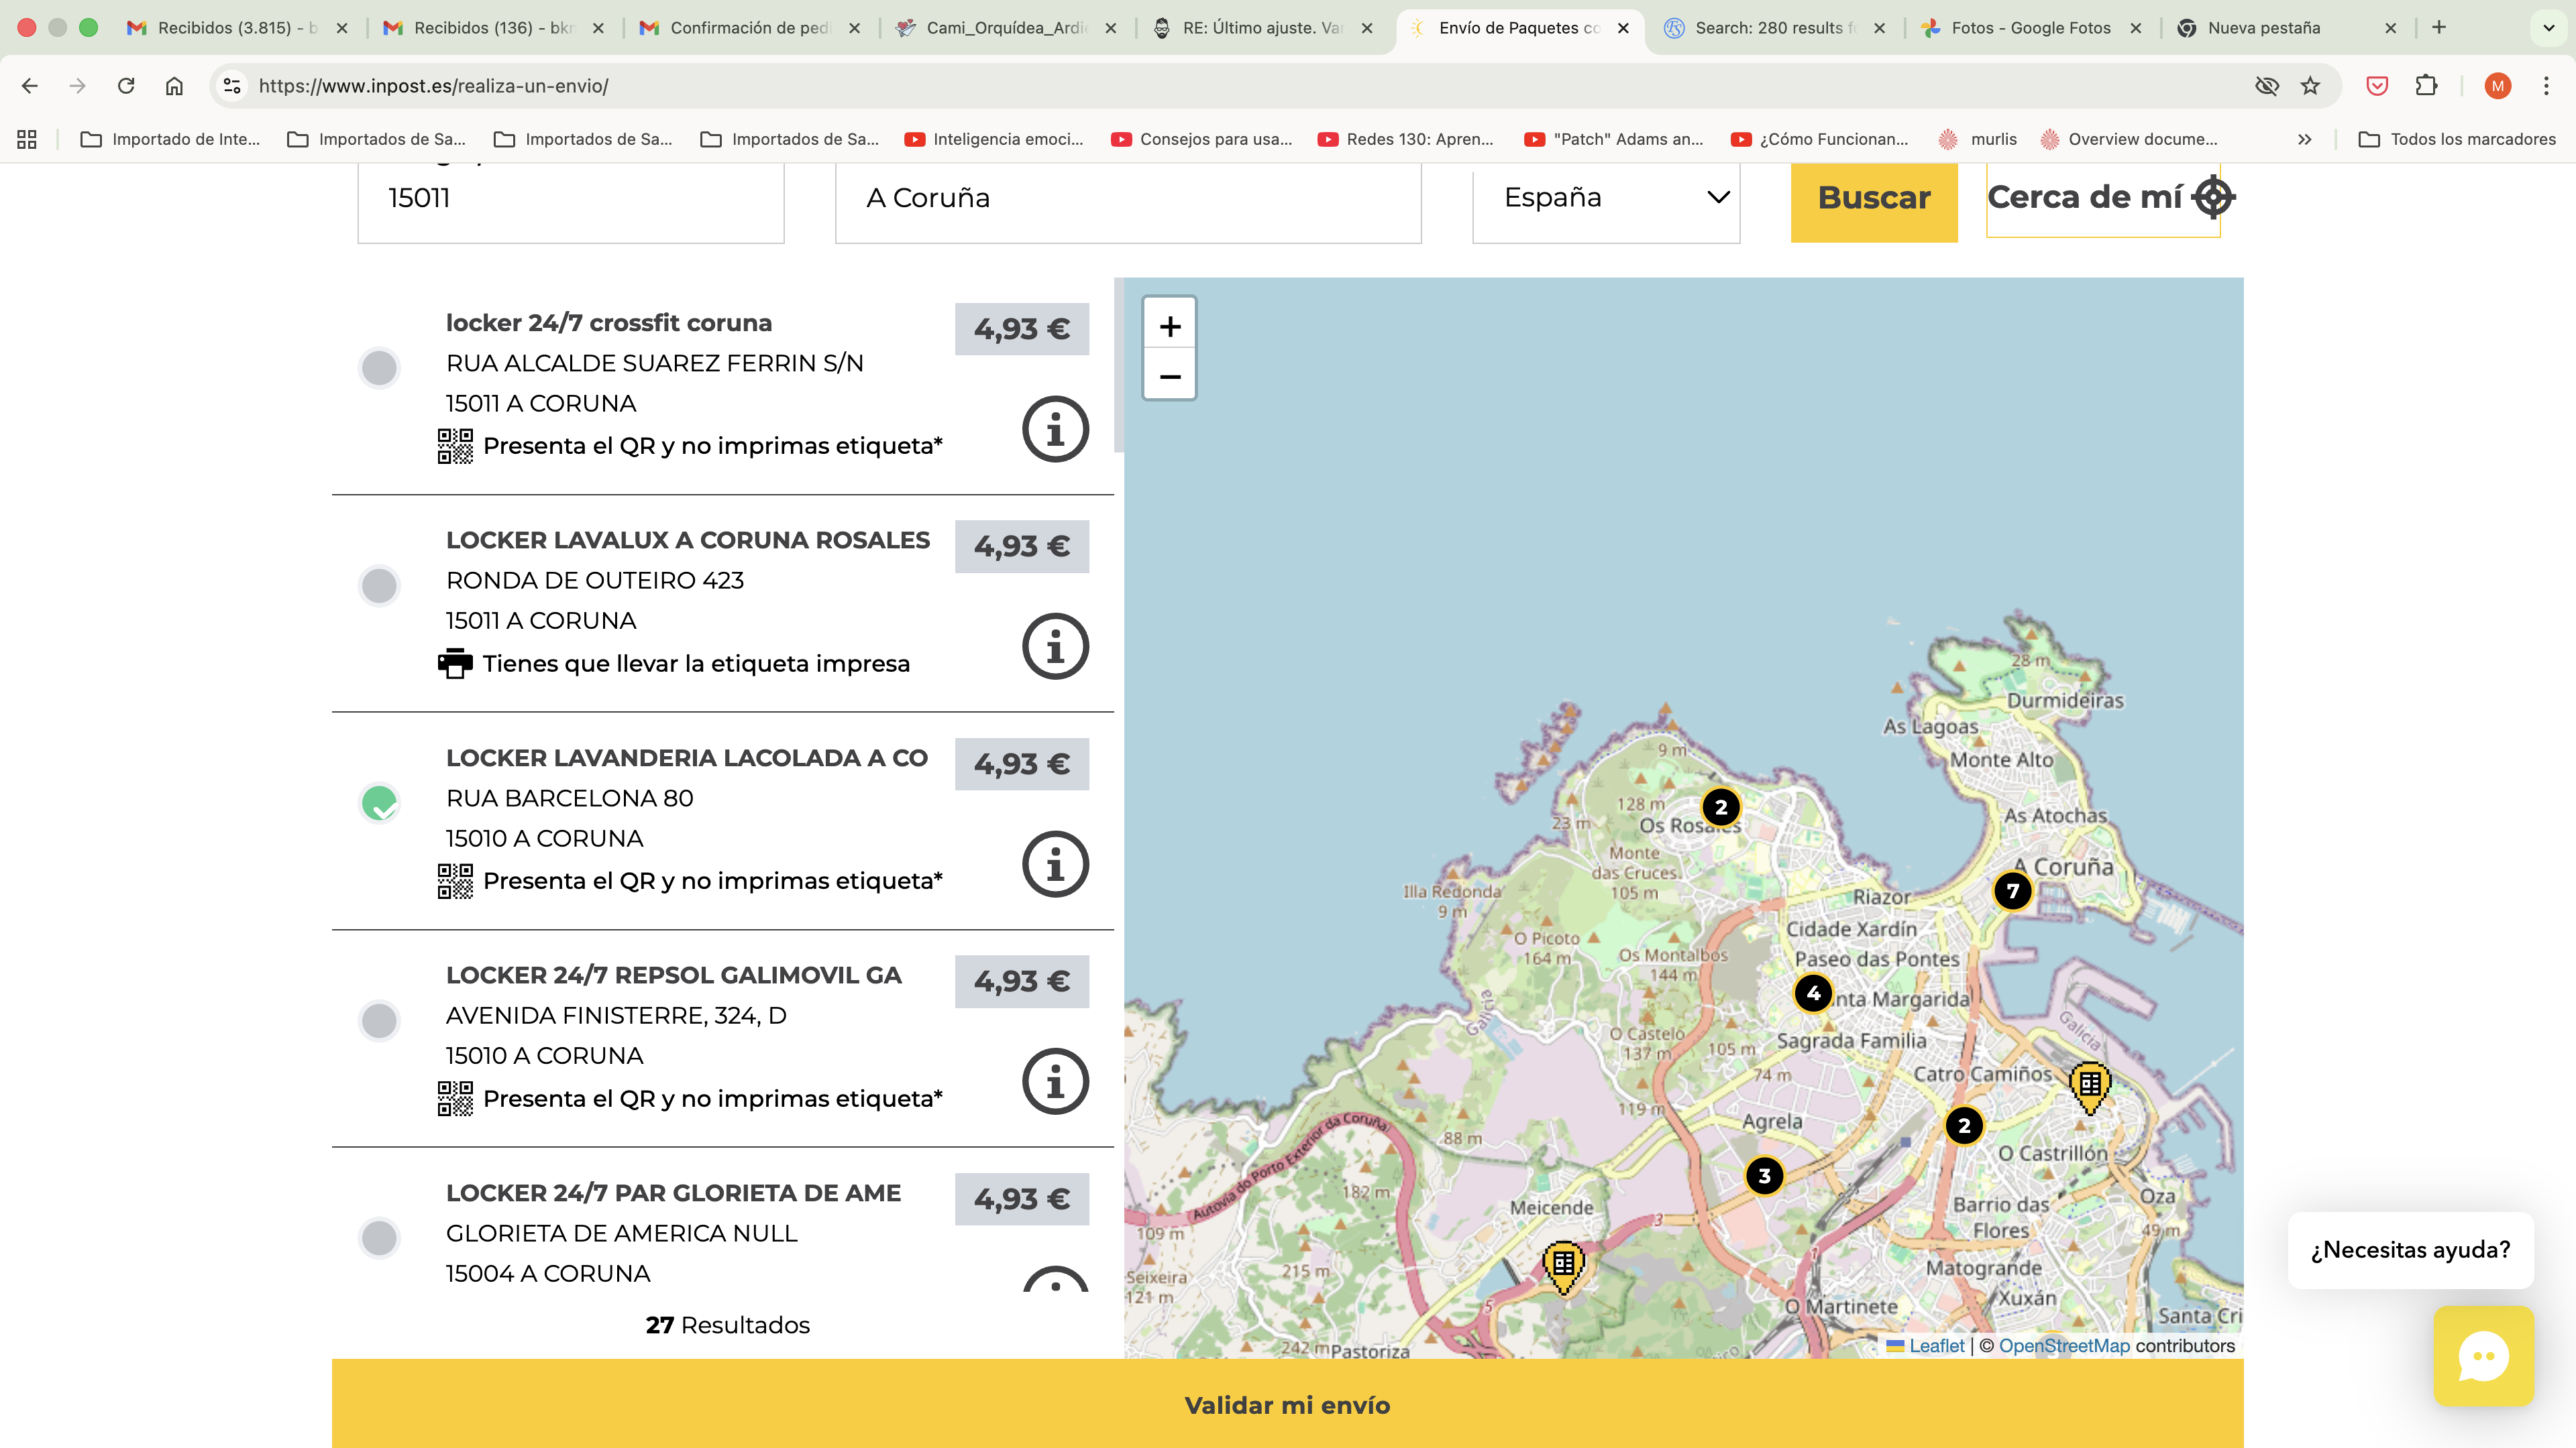Select the crossfit coruna locker radio button

click(379, 368)
